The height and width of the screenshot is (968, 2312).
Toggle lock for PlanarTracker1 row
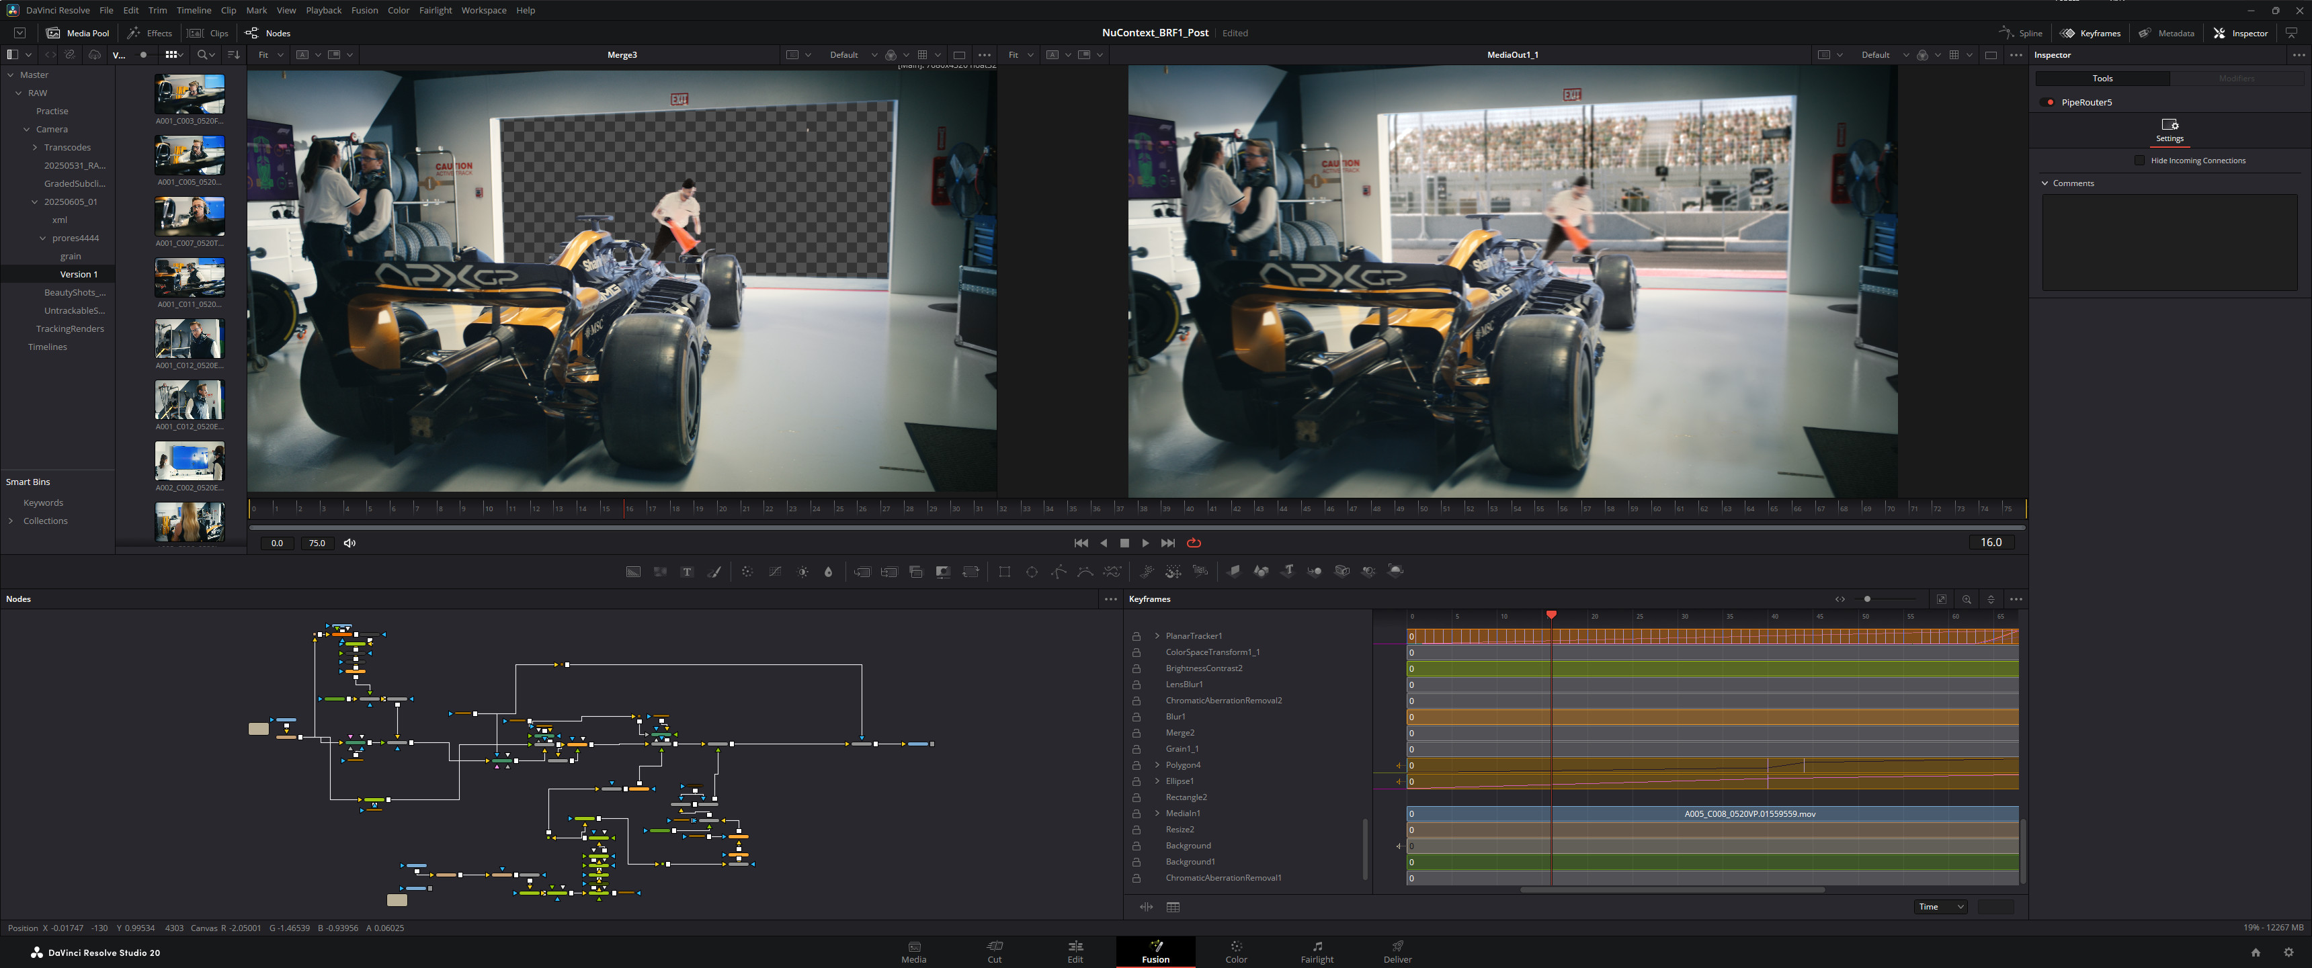pos(1137,636)
